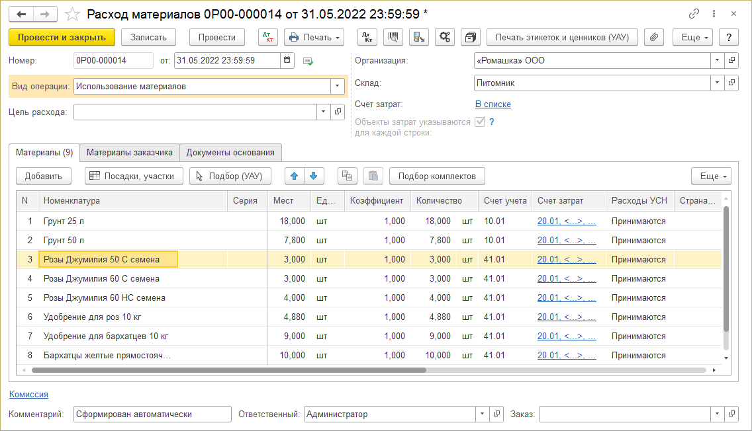Toggle the cost objects per row checkbox
The width and height of the screenshot is (752, 431).
click(480, 122)
